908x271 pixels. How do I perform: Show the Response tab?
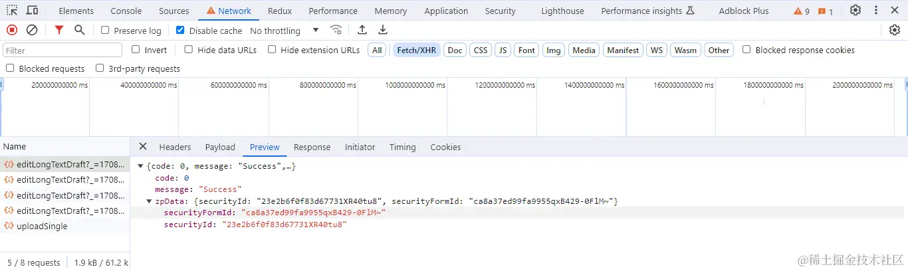(x=312, y=147)
